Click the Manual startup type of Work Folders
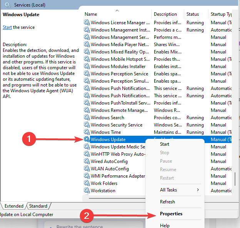This screenshot has width=240, height=228. click(x=218, y=183)
